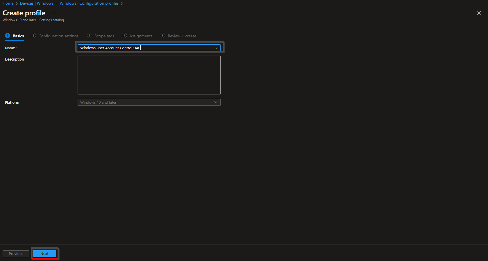Screen dimensions: 488x261
Task: Click the chevron on the Windows 10 dropdown
Action: [216, 102]
